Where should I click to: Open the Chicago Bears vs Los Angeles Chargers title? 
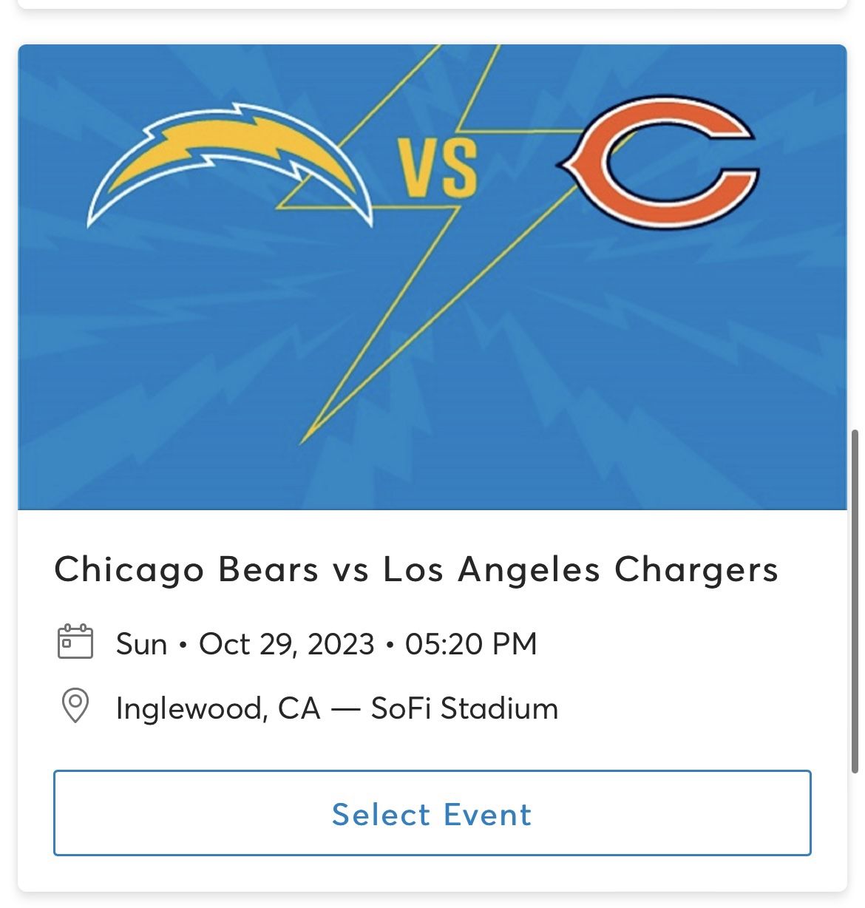pos(416,569)
